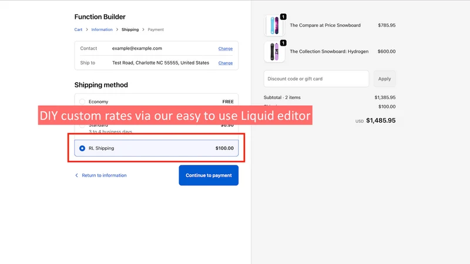Viewport: 470px width, 264px height.
Task: Click the quantity badge on Compare at Price Snowboard
Action: (x=283, y=17)
